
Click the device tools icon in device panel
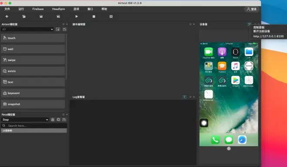pyautogui.click(x=249, y=24)
